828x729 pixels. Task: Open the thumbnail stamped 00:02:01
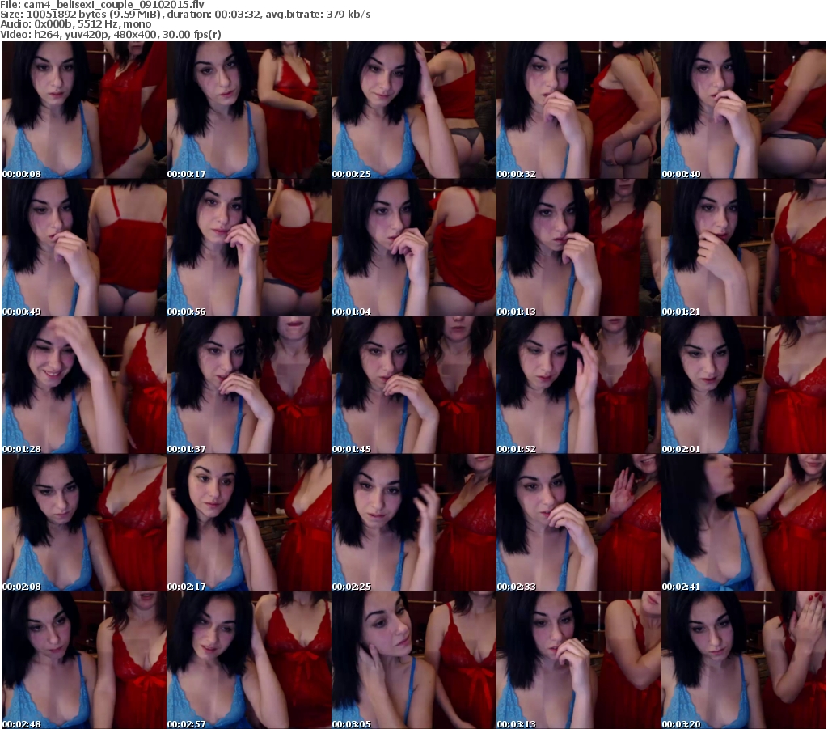[x=744, y=385]
